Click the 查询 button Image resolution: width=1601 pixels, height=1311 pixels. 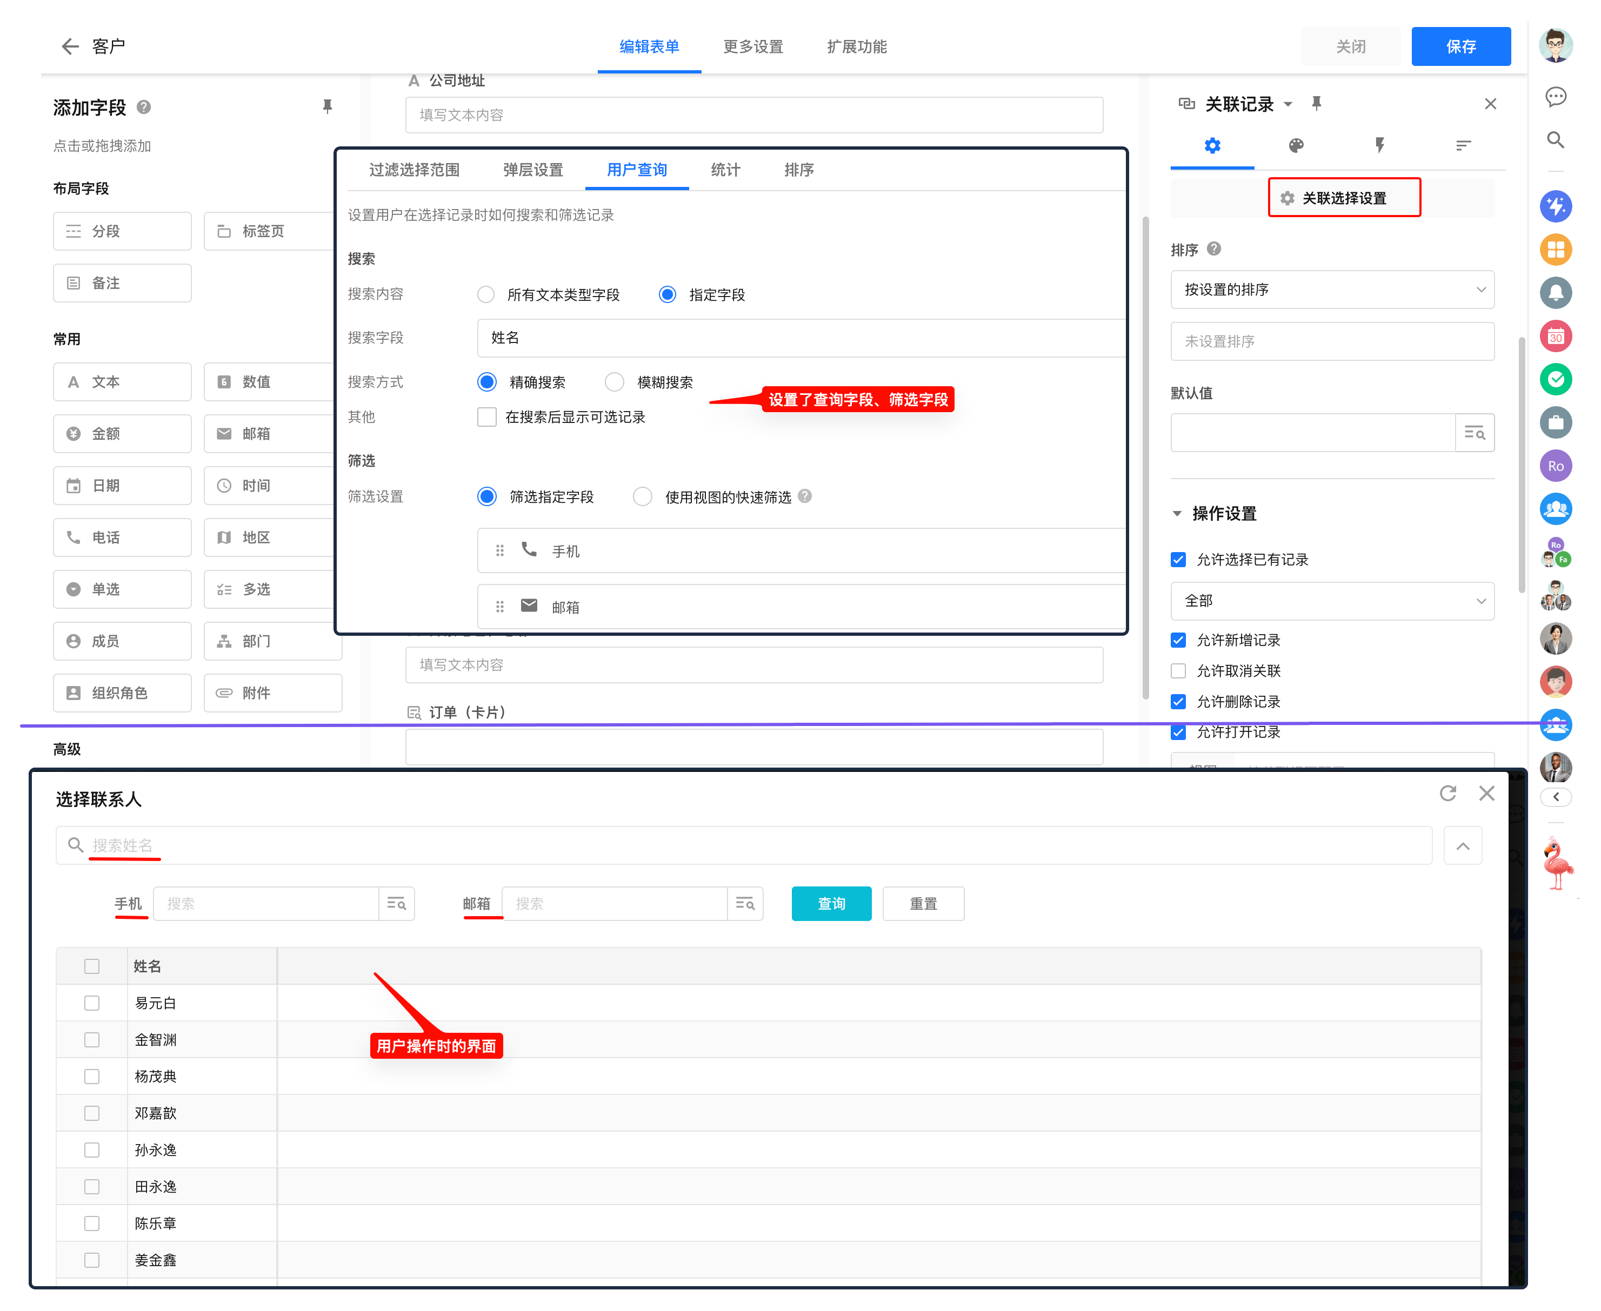(x=831, y=903)
